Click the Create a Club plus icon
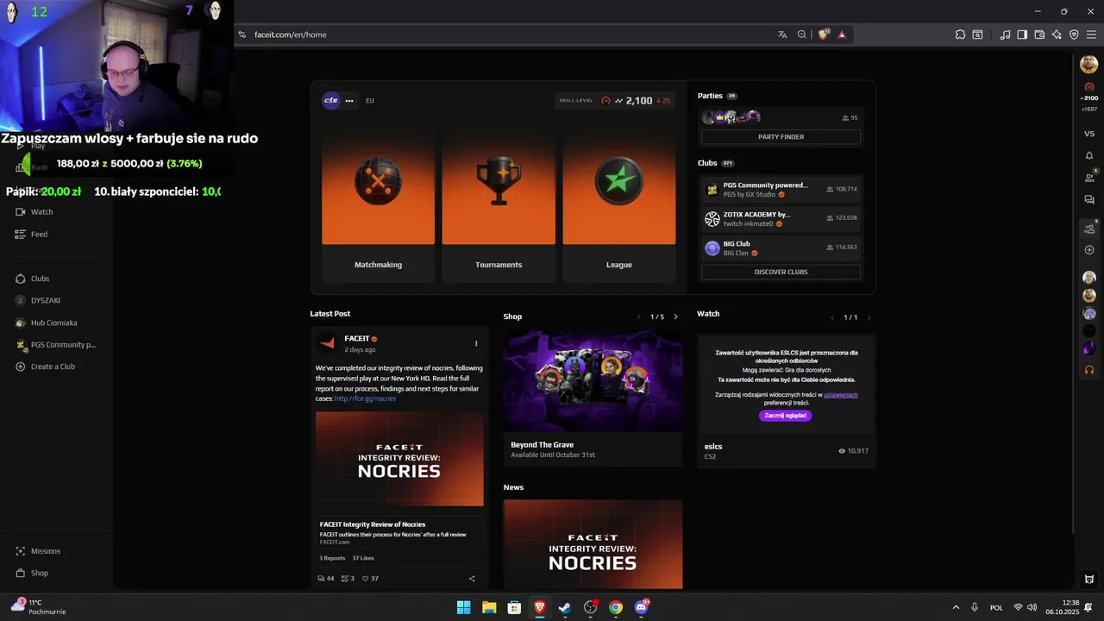1104x621 pixels. tap(21, 367)
